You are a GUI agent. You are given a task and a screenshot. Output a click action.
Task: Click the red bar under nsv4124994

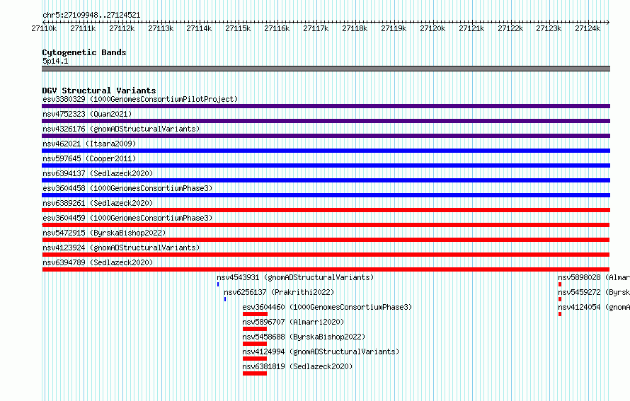tap(255, 359)
